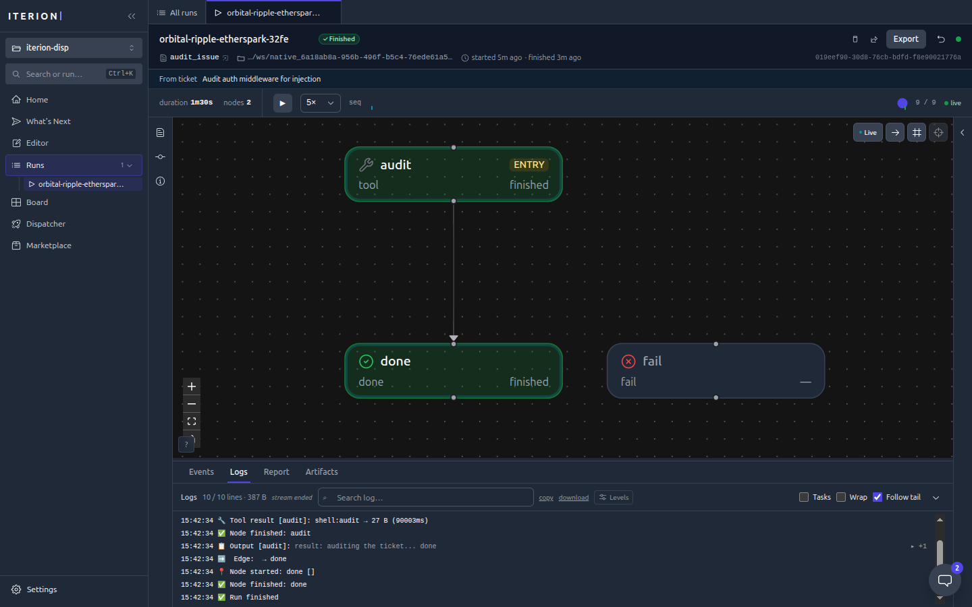Image resolution: width=972 pixels, height=607 pixels.
Task: Open the Levels filter for logs
Action: tap(614, 498)
